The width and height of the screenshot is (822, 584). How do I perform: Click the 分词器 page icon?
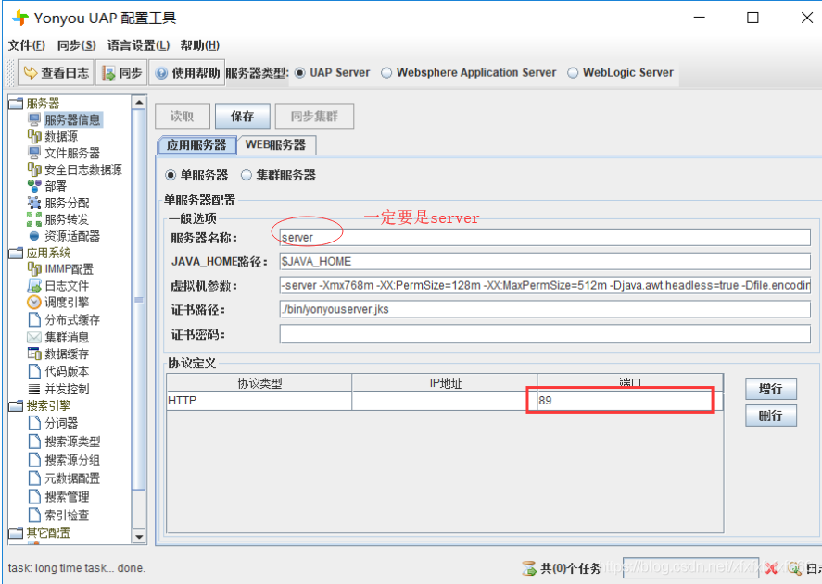pyautogui.click(x=34, y=423)
